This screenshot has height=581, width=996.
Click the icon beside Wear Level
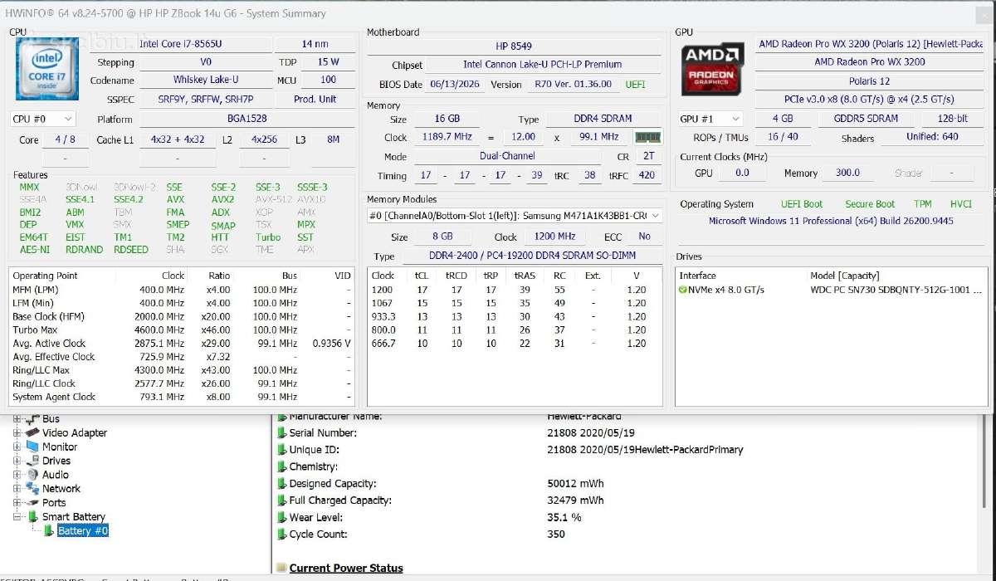281,518
